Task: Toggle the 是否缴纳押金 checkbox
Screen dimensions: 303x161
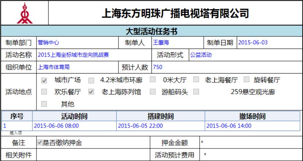Action: [x=40, y=143]
